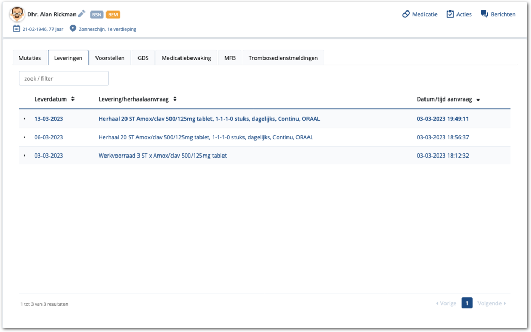Click the orange BEM badge

(x=113, y=15)
